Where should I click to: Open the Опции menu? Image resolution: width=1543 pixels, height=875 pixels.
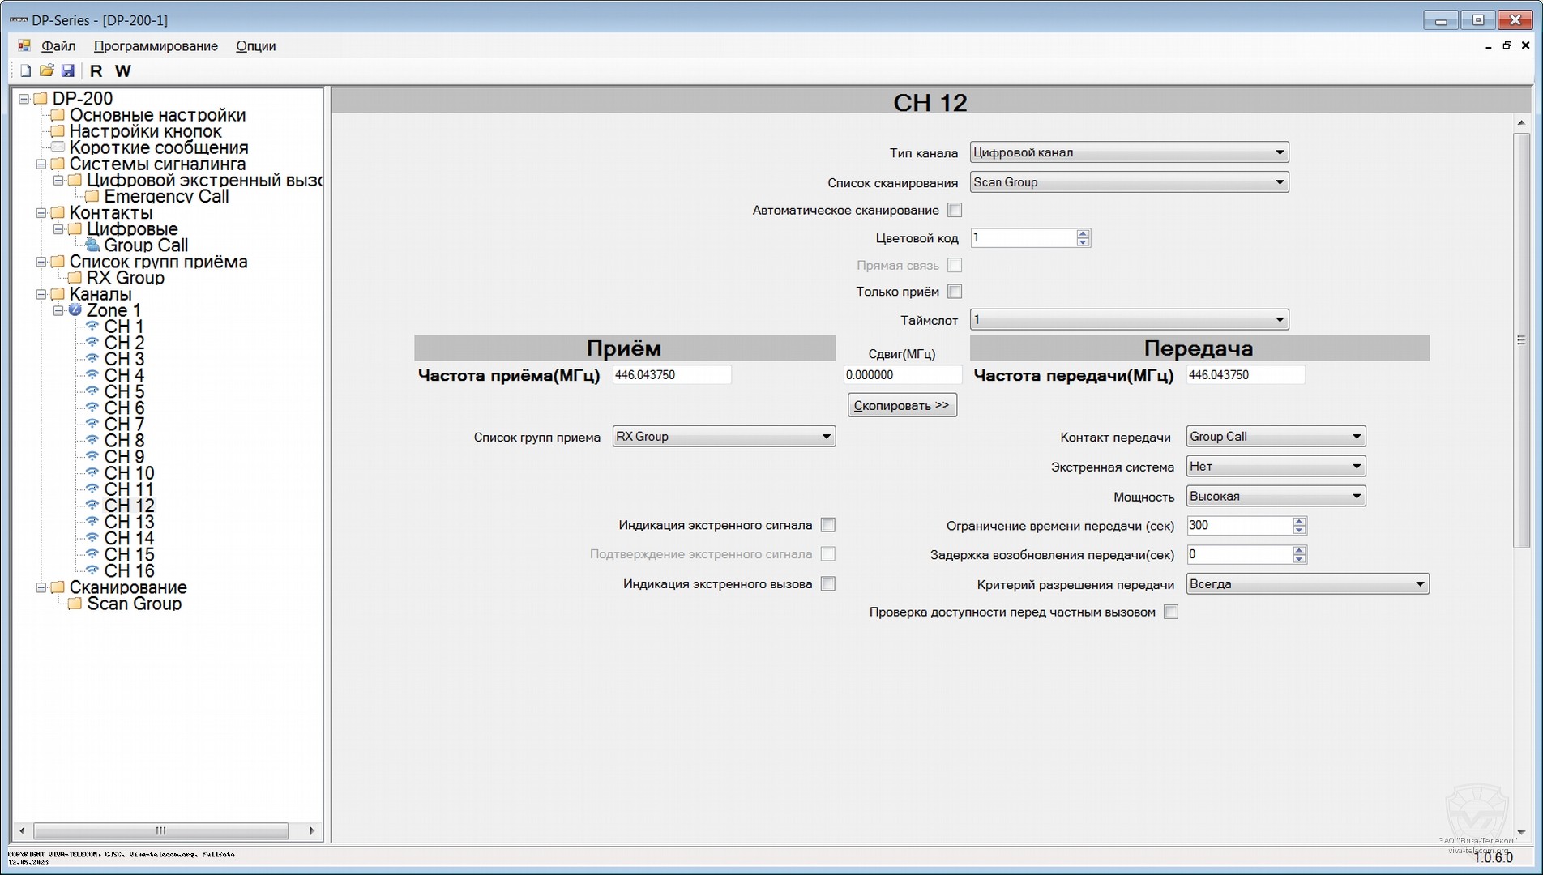tap(255, 46)
